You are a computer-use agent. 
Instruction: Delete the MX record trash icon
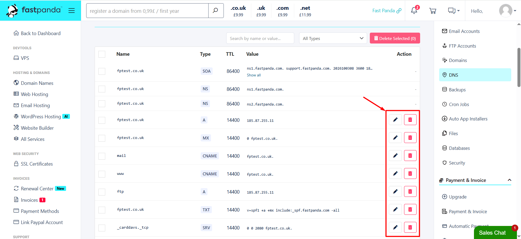pos(410,138)
